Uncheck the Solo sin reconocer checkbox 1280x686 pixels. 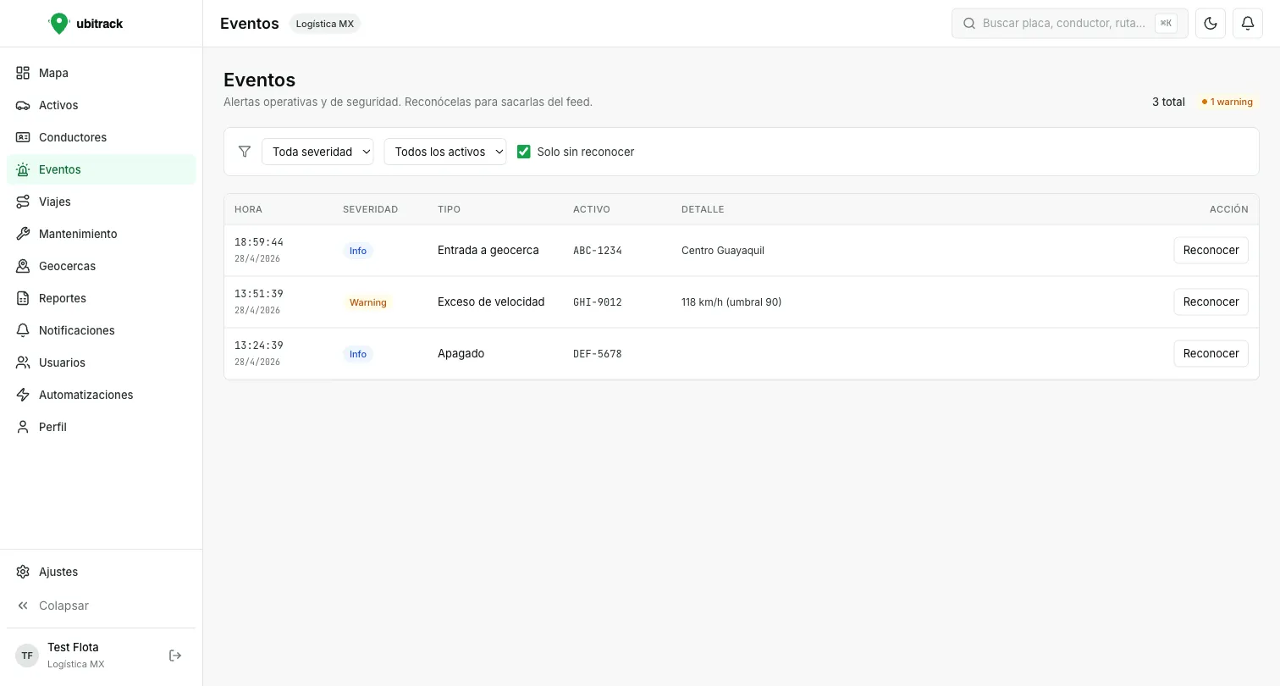(524, 152)
